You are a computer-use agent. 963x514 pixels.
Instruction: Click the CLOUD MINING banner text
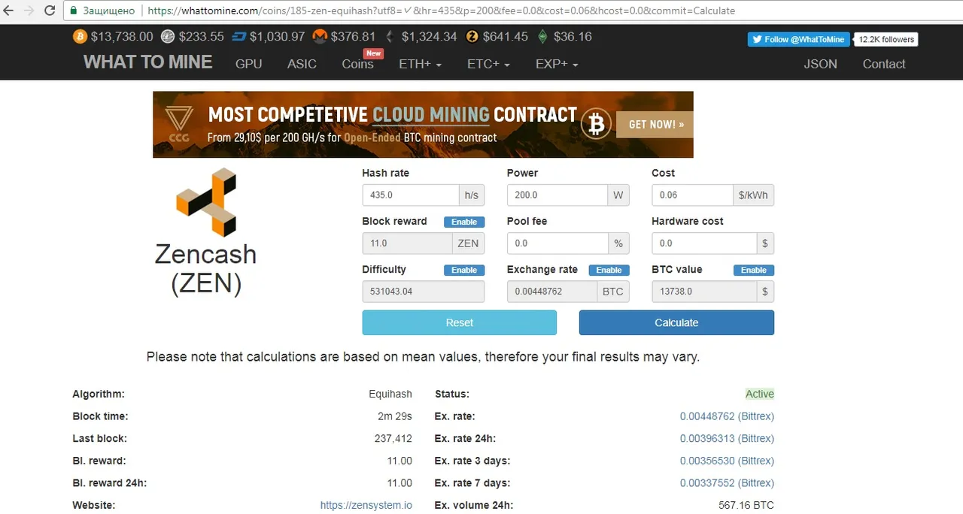pos(431,115)
